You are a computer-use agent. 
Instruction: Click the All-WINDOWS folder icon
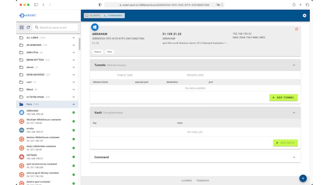21,45
